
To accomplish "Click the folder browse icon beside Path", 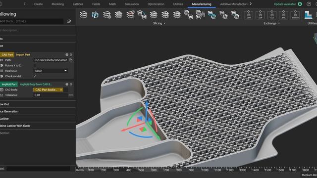I will 71,60.
